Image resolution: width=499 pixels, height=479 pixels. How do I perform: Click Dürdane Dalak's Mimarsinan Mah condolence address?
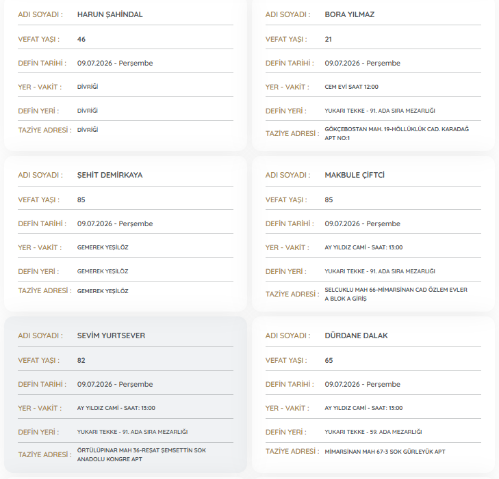pos(385,452)
